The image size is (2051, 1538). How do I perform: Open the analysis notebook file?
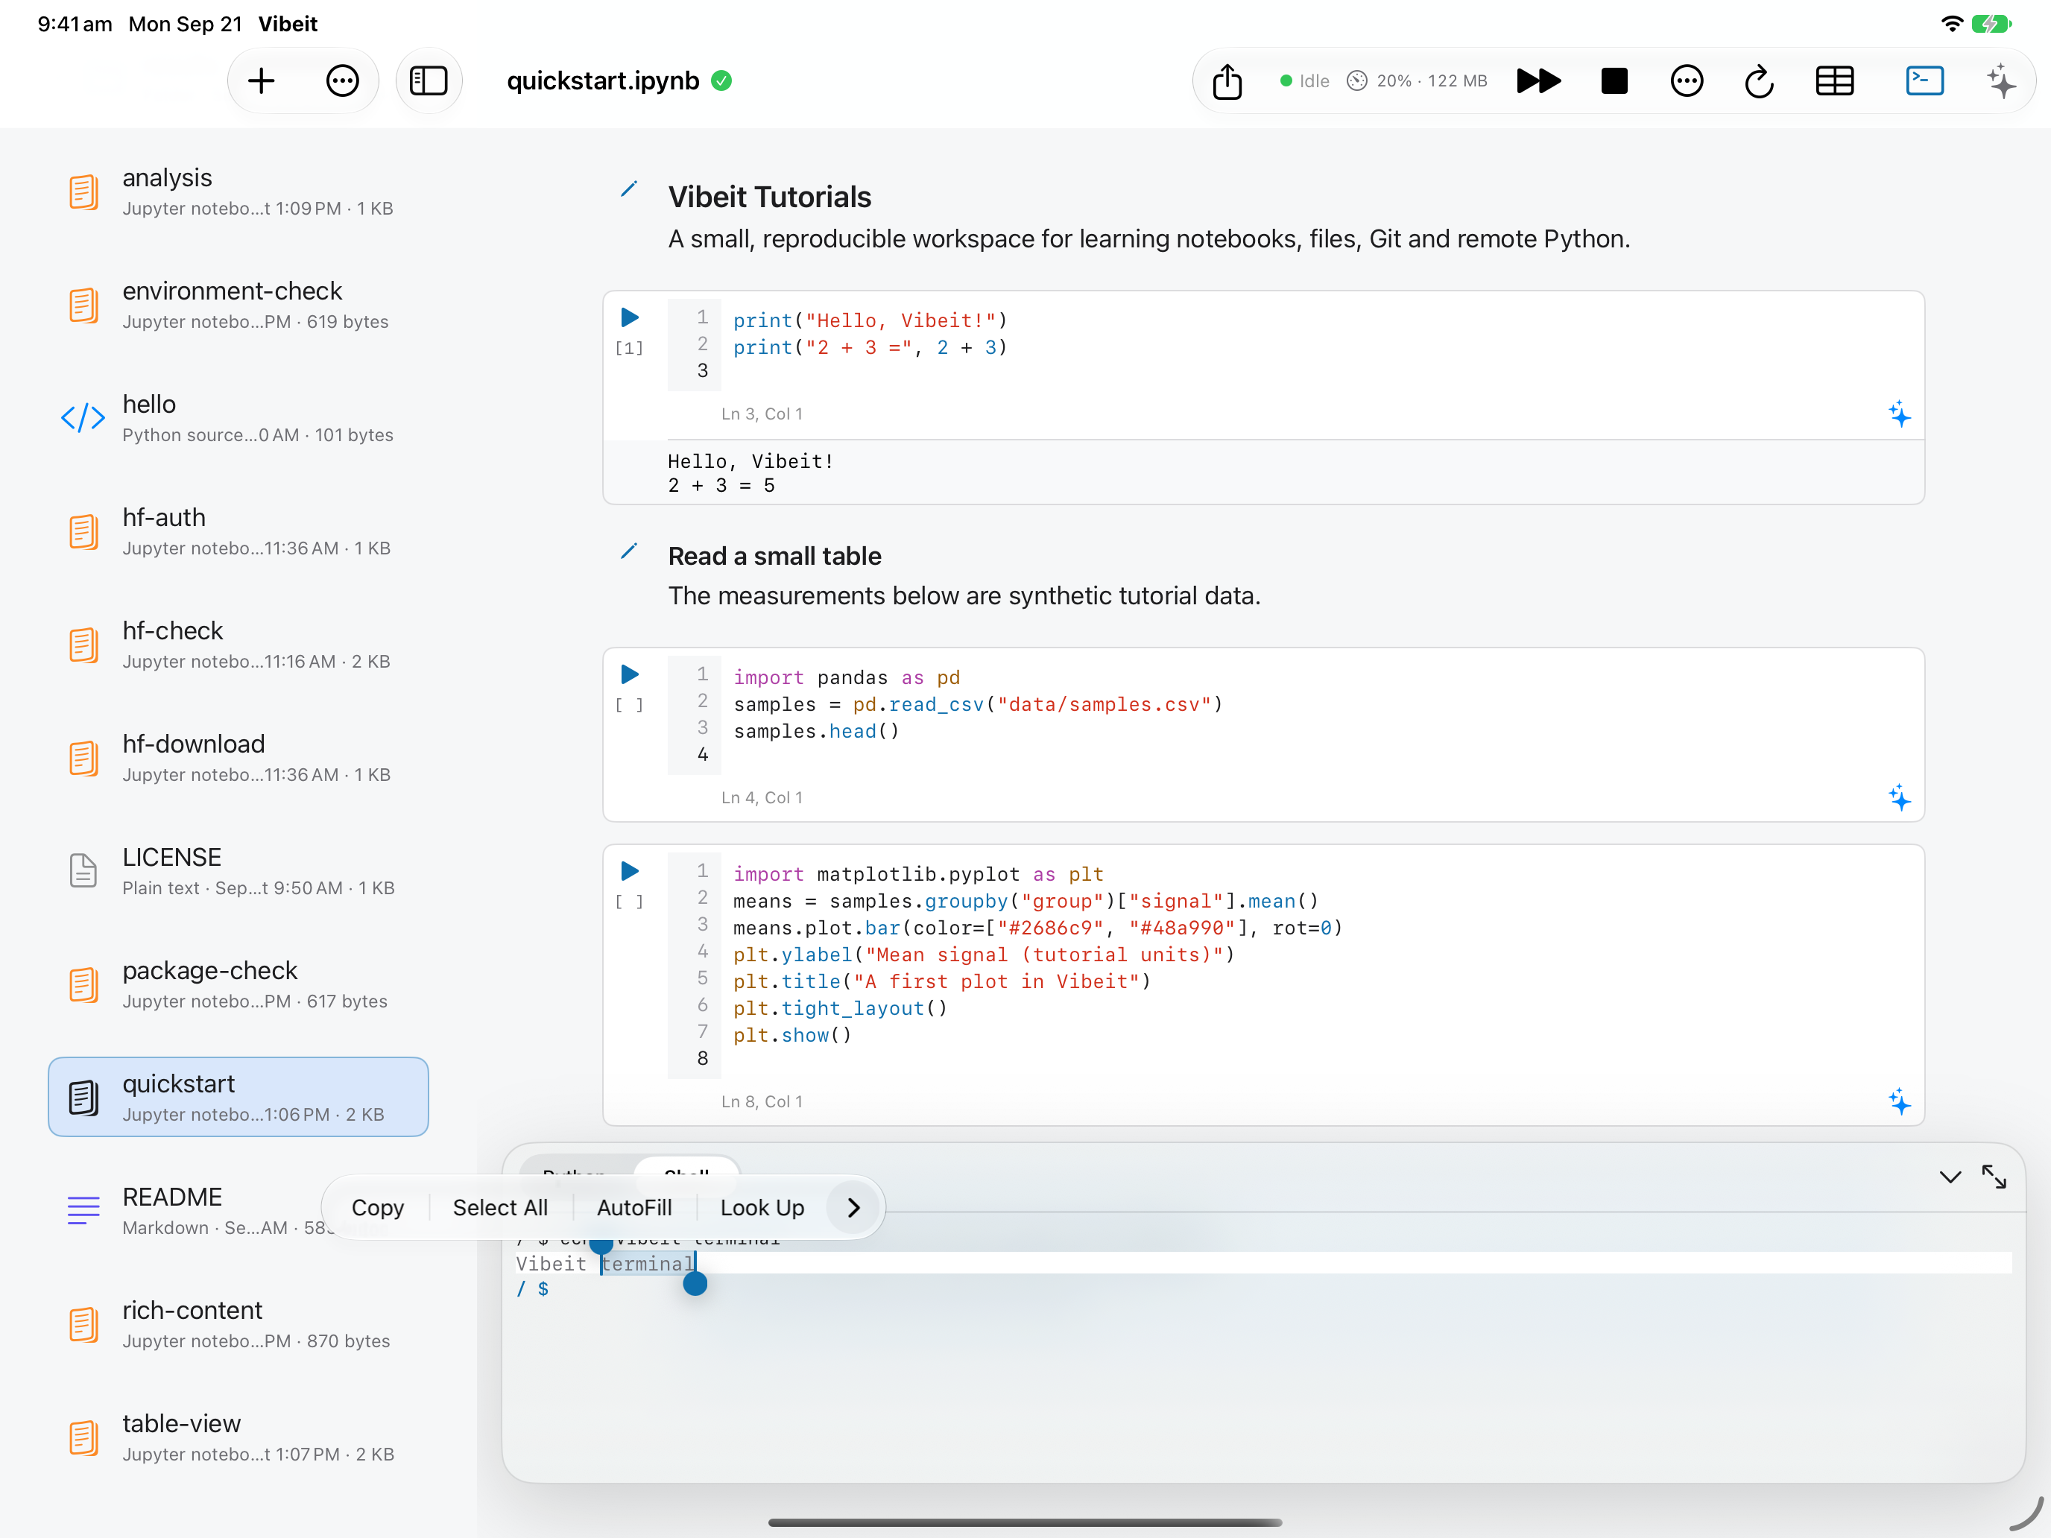point(238,191)
